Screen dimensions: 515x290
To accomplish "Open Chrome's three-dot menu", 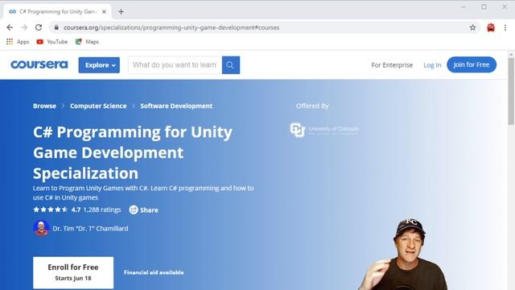I will pos(505,27).
